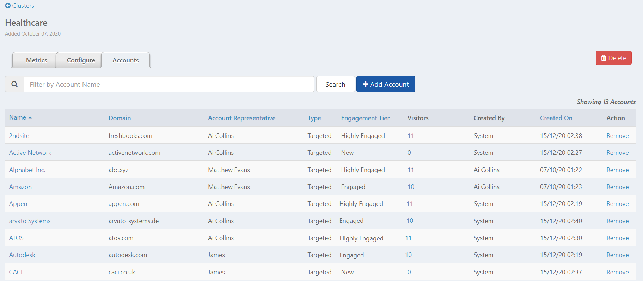Click the Search button
This screenshot has width=643, height=281.
coord(335,84)
